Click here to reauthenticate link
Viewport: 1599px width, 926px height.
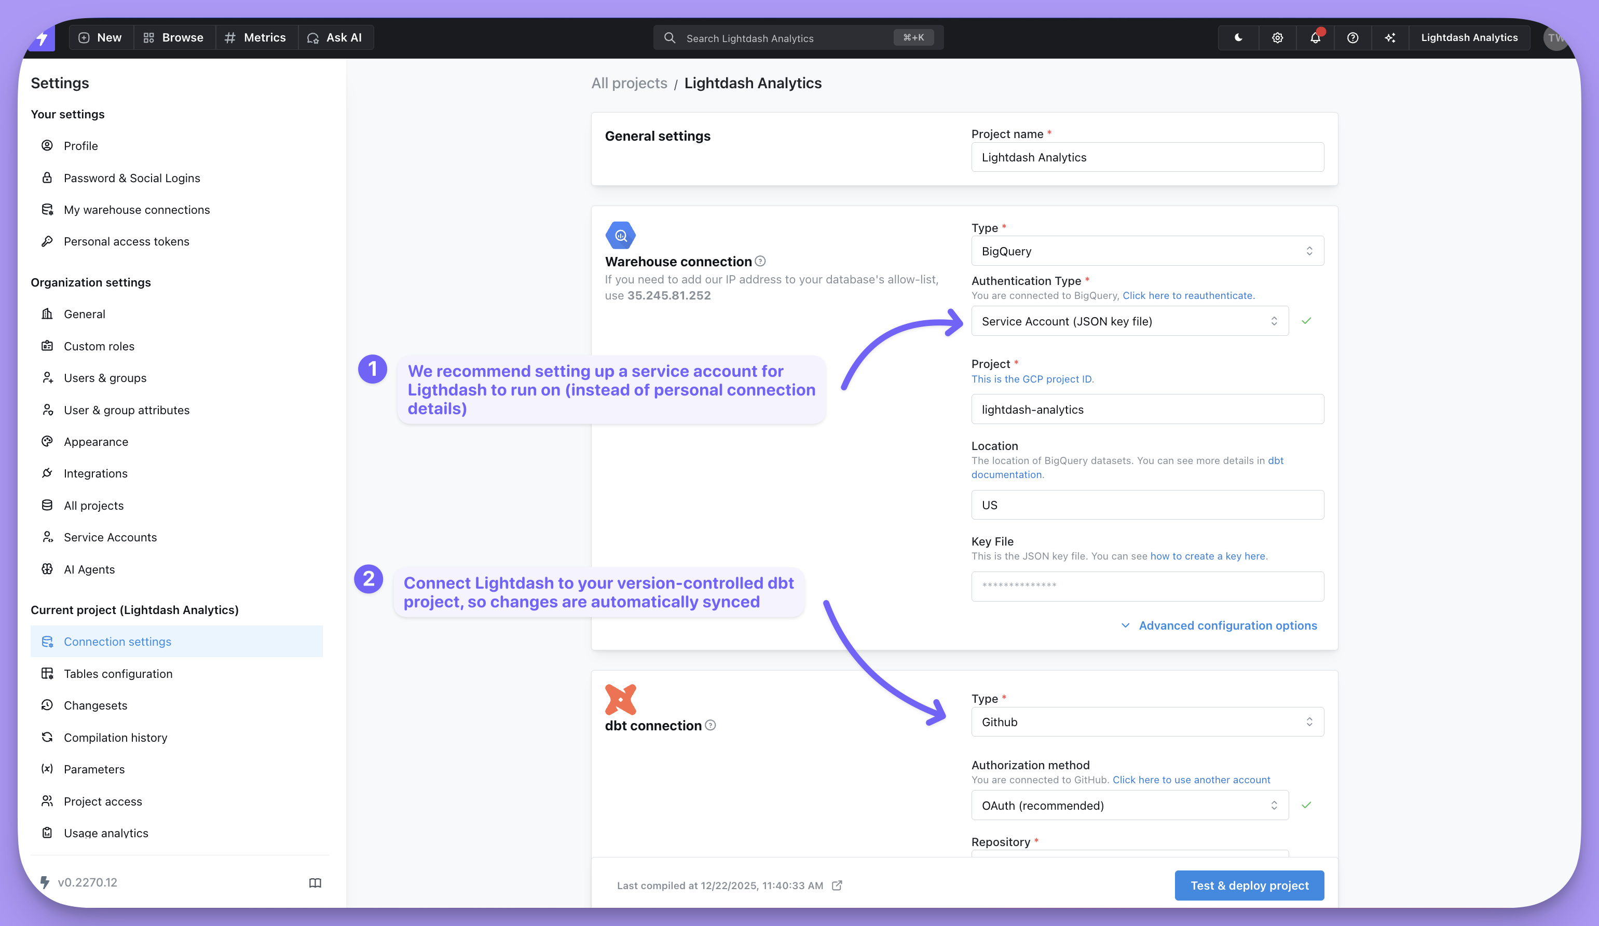coord(1188,295)
